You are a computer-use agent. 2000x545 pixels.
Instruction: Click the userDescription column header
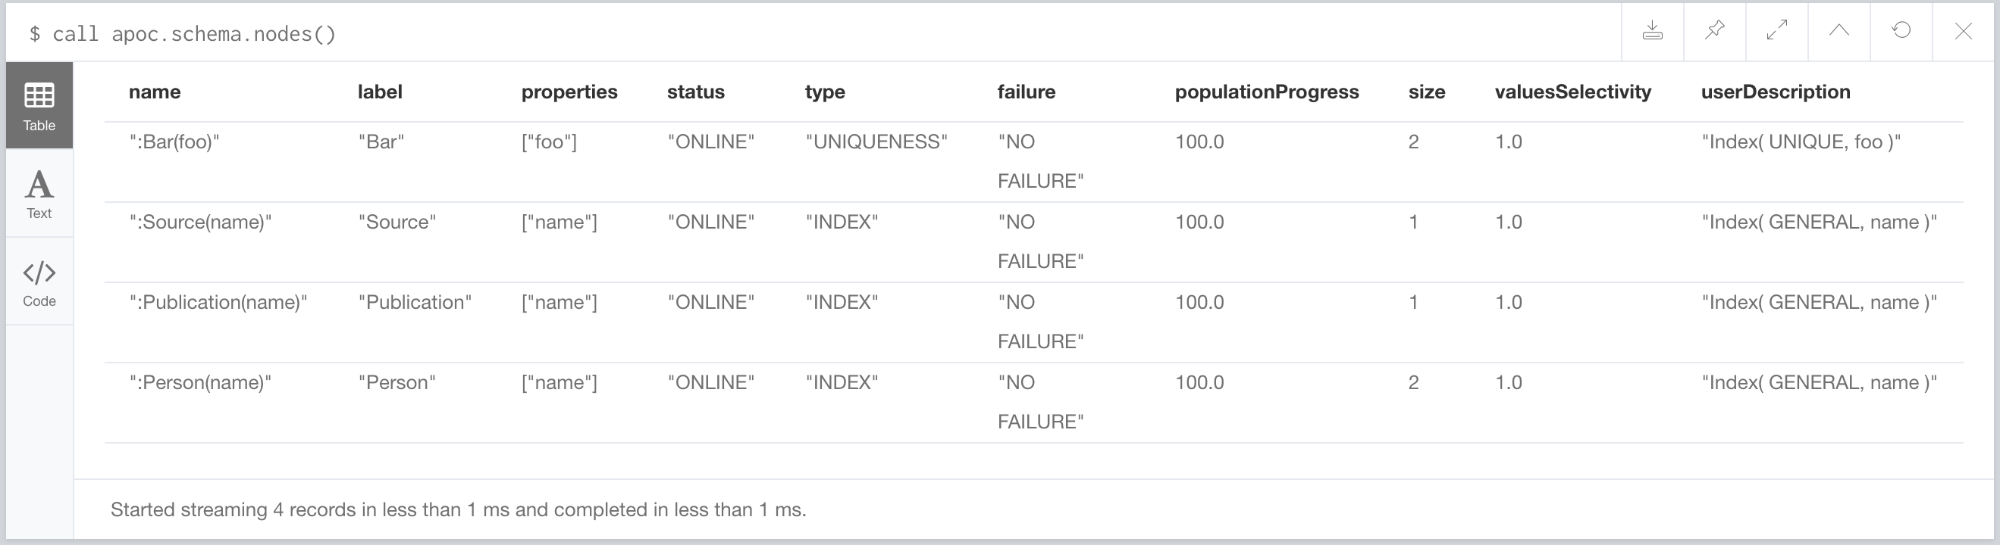[x=1775, y=92]
